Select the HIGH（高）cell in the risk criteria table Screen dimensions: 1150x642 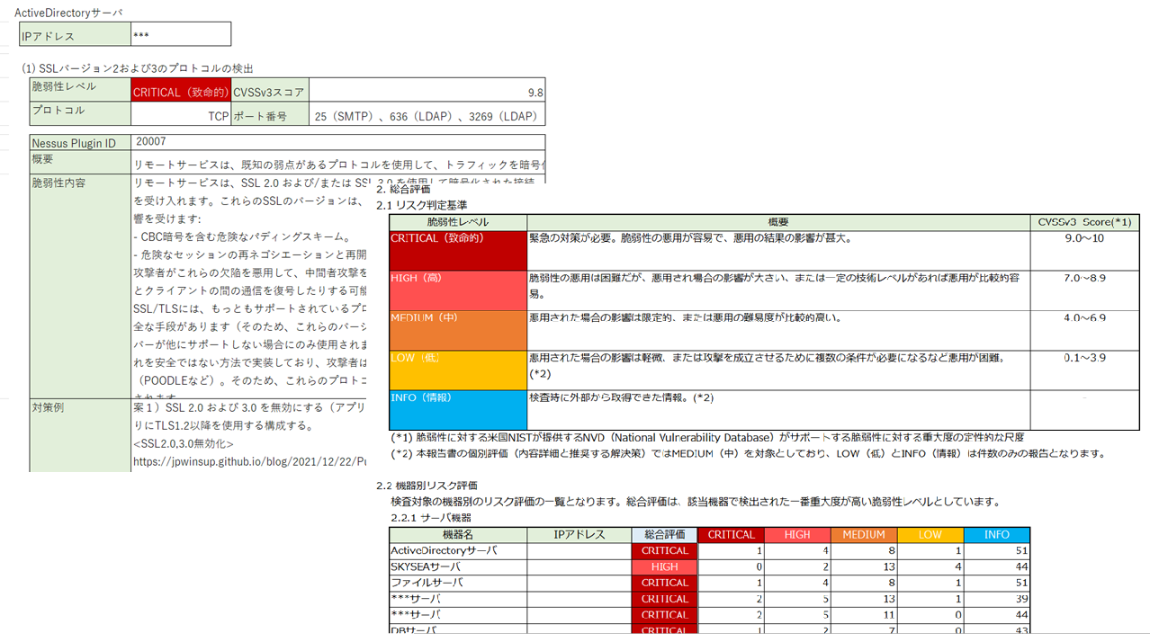click(458, 290)
